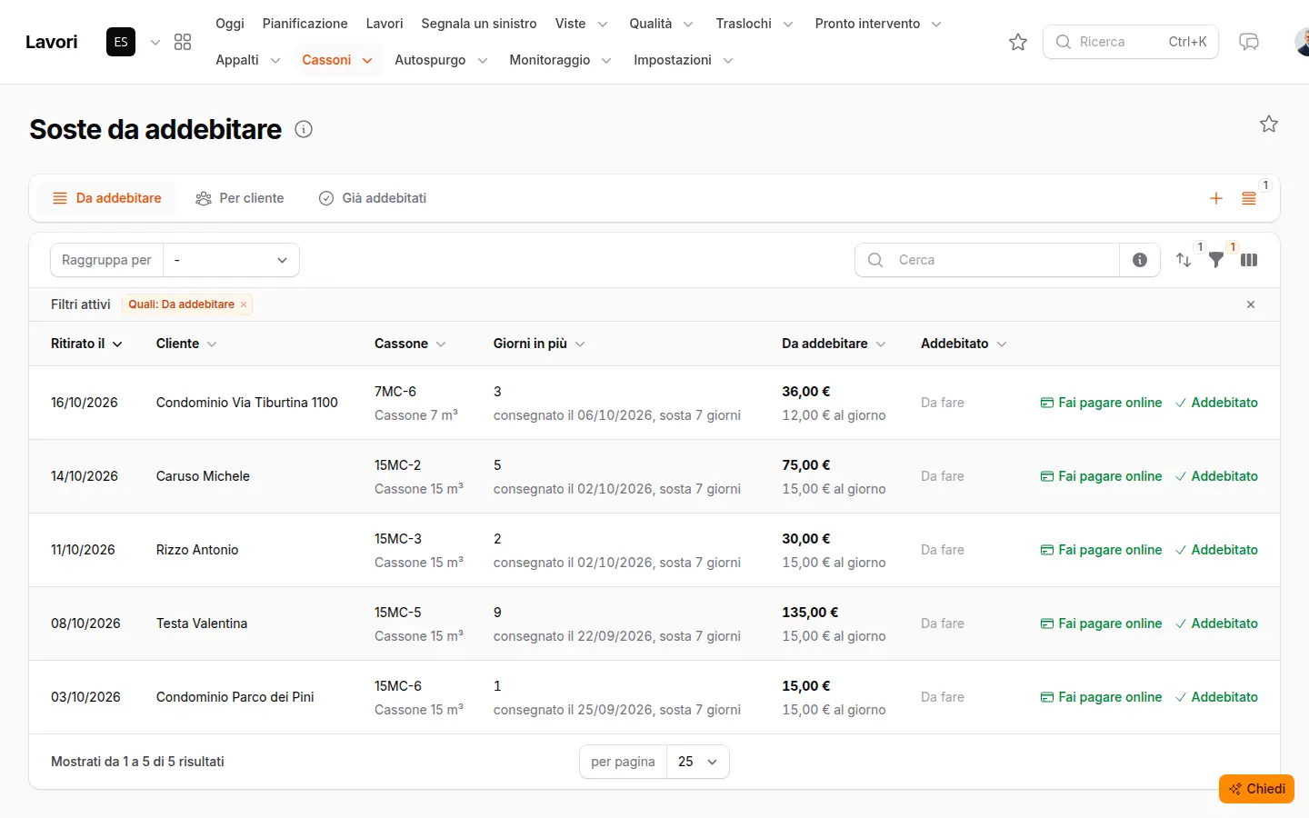Mark Rizzo Antonio row as Addebitato
1309x818 pixels.
pyautogui.click(x=1216, y=550)
